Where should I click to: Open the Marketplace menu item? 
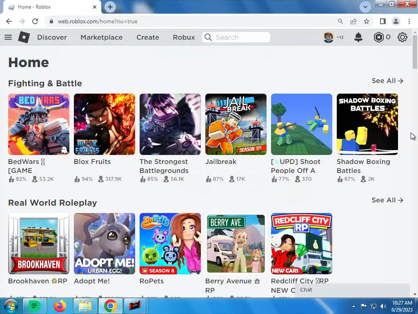(x=102, y=37)
